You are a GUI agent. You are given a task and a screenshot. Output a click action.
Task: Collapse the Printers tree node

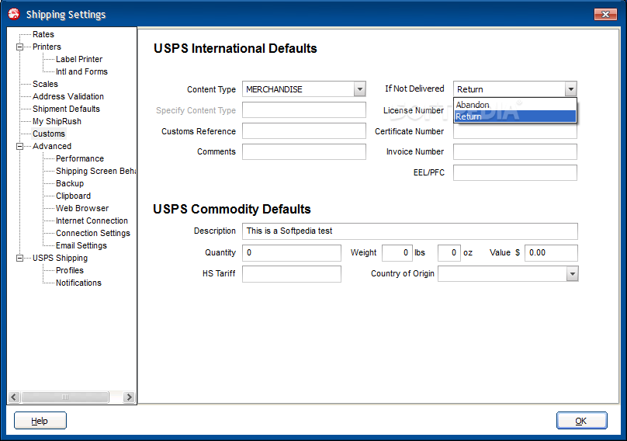(19, 47)
